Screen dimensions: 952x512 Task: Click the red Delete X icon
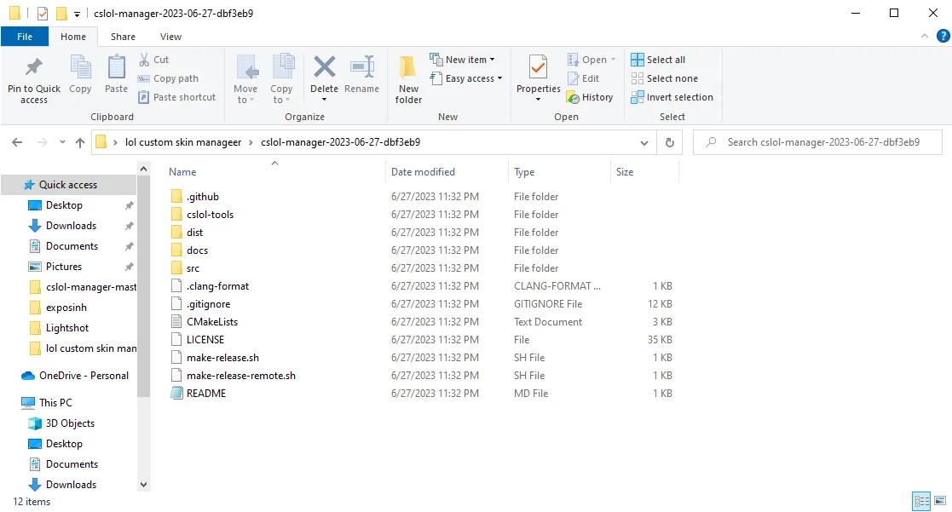[324, 66]
